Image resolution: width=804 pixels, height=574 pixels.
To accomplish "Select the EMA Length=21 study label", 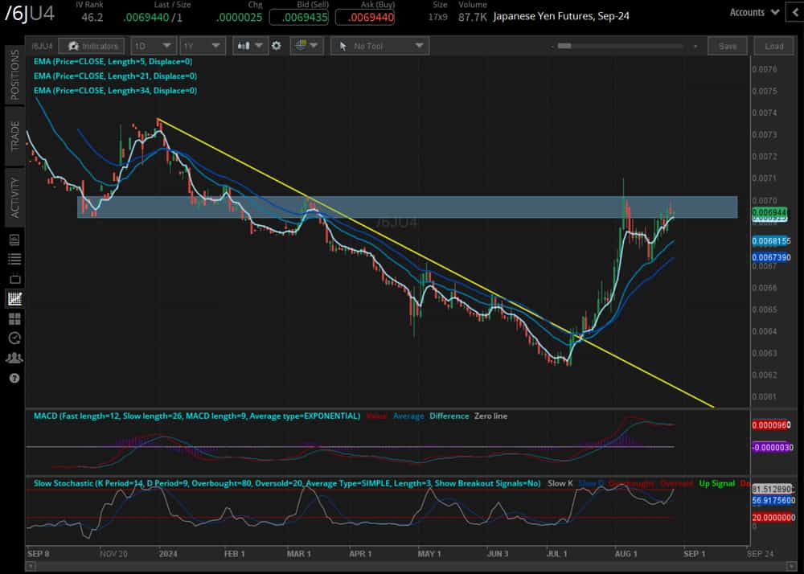I will point(115,76).
